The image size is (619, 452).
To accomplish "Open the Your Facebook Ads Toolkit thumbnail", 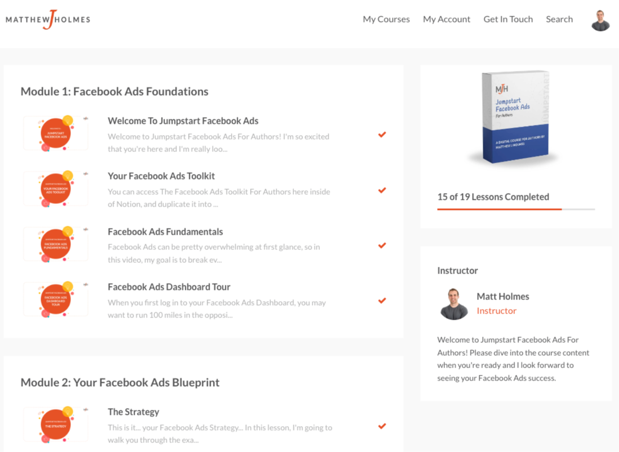I will pos(56,189).
